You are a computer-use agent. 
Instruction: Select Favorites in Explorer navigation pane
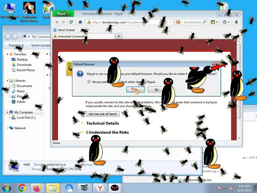pos(20,54)
